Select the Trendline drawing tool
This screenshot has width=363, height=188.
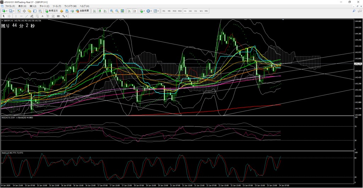[x=27, y=16]
